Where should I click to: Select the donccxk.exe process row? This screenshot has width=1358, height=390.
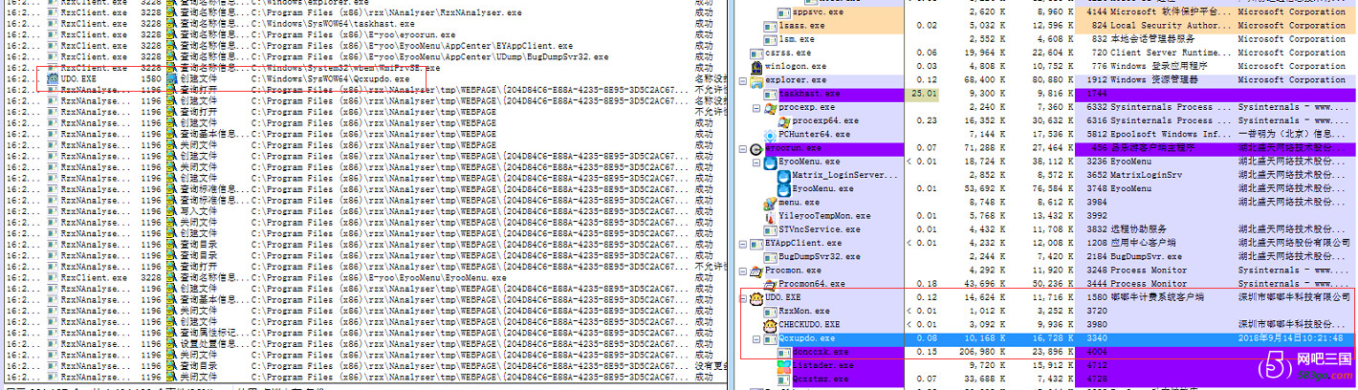(1047, 352)
